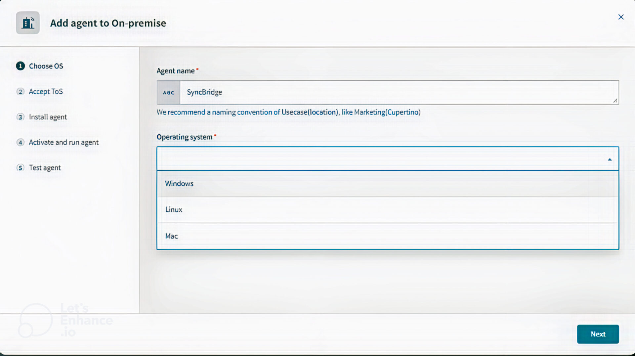This screenshot has height=356, width=635.
Task: Collapse the Operating system dropdown via its arrow
Action: [x=610, y=159]
